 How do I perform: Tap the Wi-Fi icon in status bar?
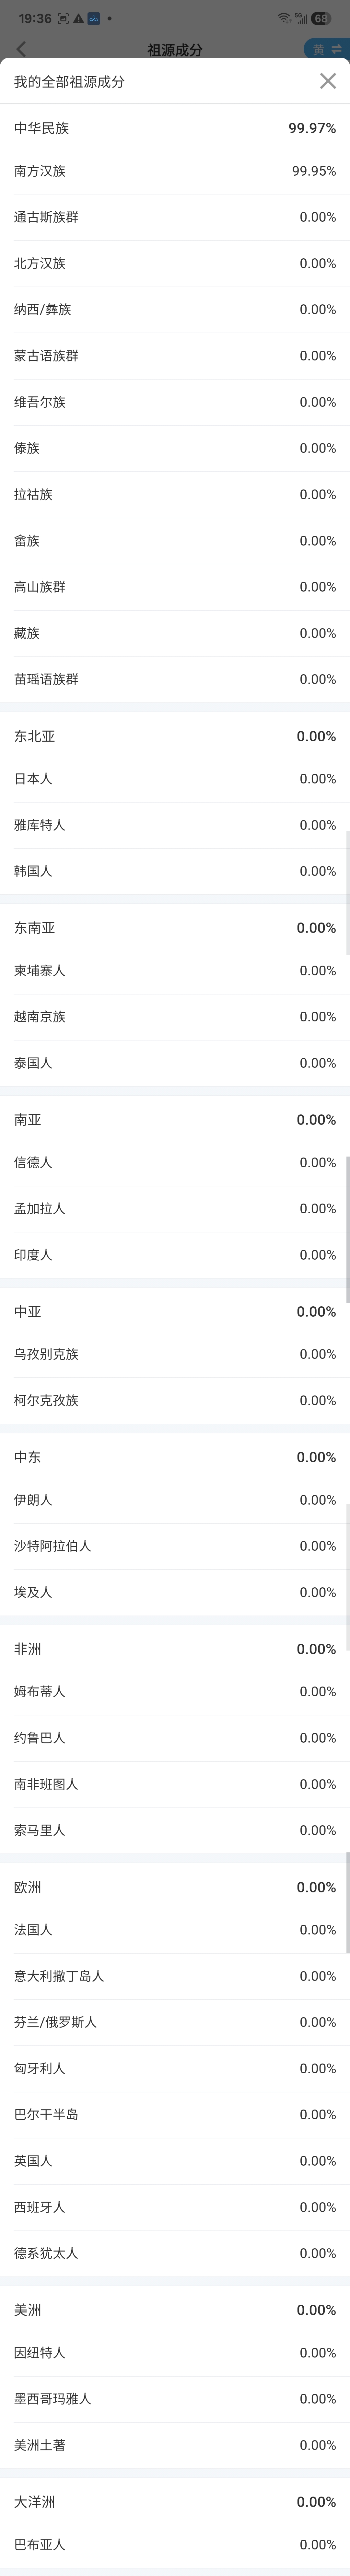[x=284, y=18]
